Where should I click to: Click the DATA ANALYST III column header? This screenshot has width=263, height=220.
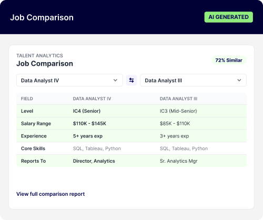[178, 98]
